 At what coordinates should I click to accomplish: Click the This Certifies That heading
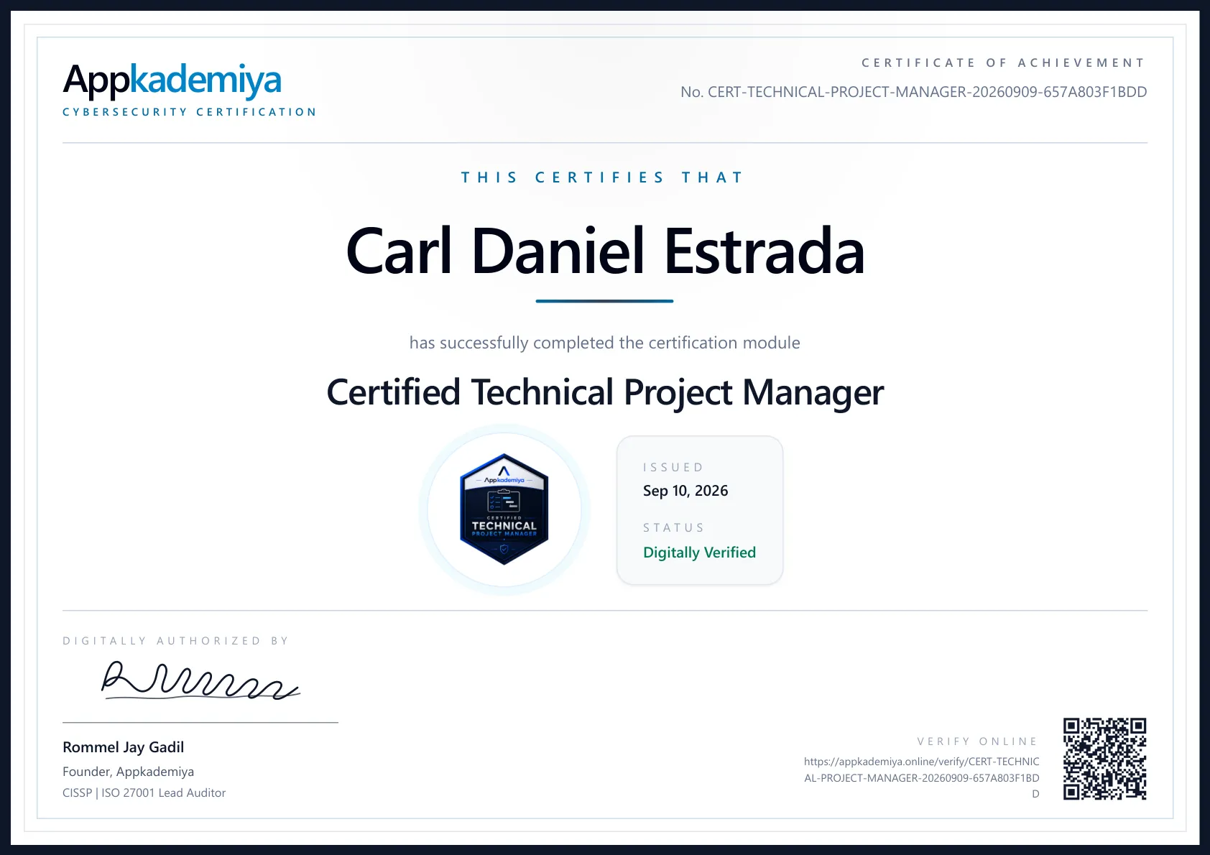point(602,177)
